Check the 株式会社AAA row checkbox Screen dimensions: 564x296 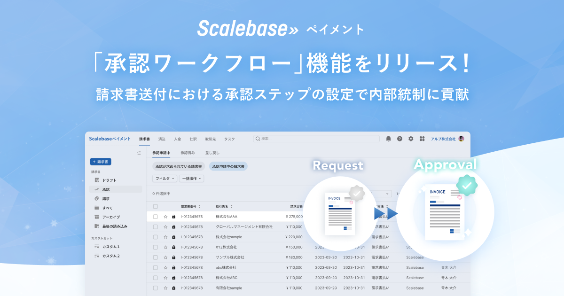point(156,217)
